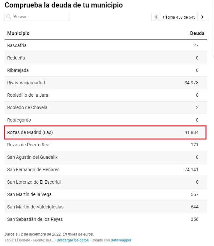This screenshot has height=246, width=214.
Task: Sort by the Deuda column header
Action: tap(197, 33)
